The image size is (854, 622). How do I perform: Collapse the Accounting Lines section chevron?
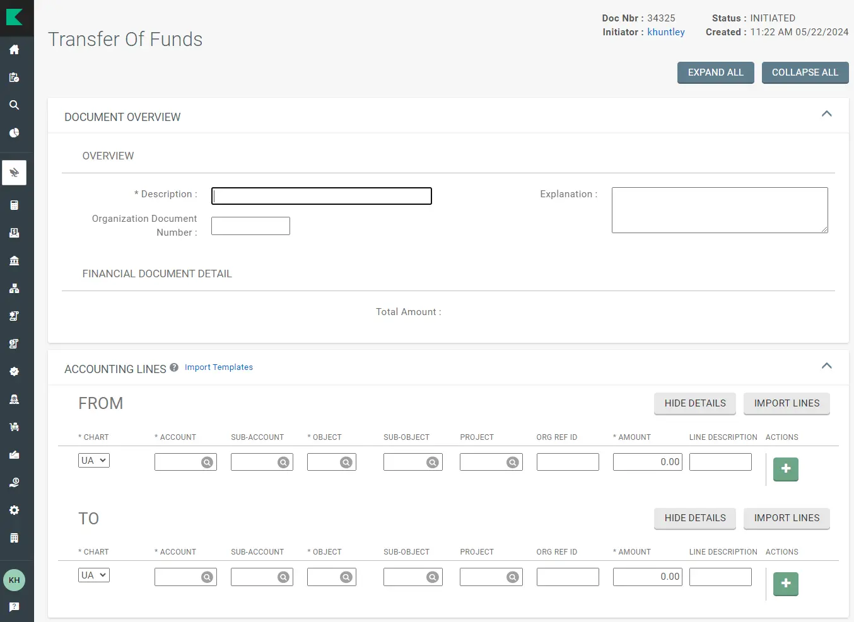click(827, 366)
